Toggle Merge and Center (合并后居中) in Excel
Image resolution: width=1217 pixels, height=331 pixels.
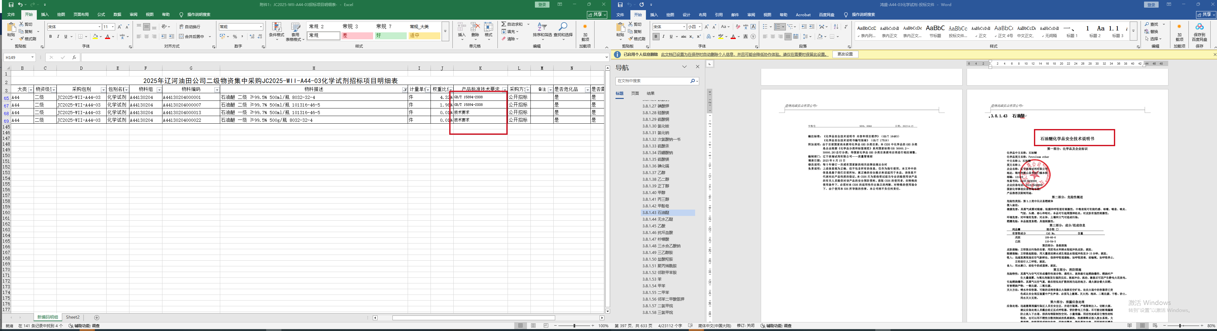192,36
